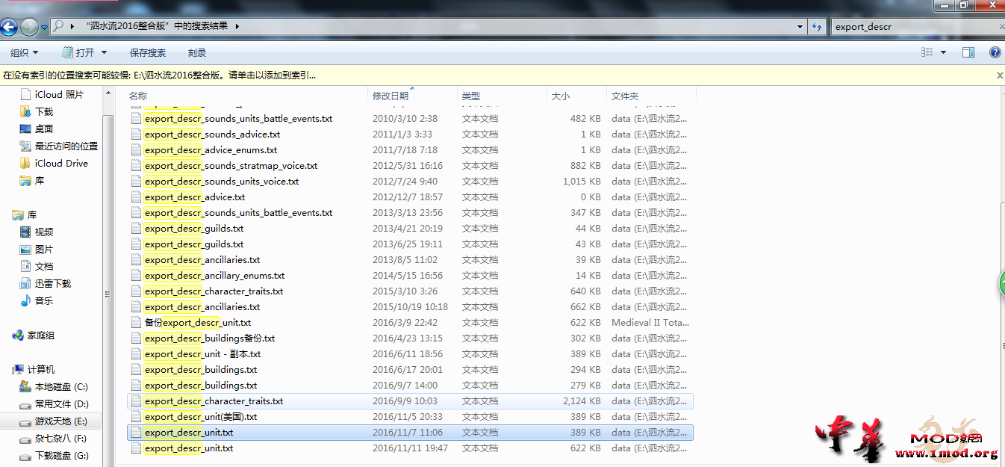Viewport: 1005px width, 467px height.
Task: Dismiss the yellow index info bar
Action: [x=1000, y=75]
